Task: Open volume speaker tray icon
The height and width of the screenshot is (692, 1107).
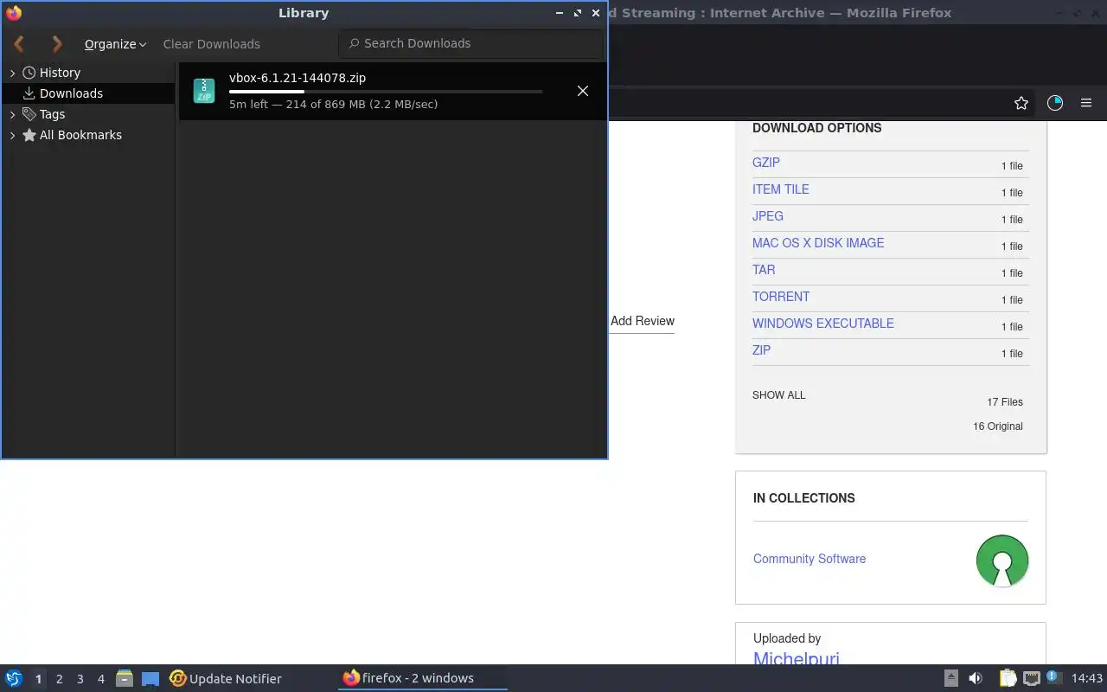Action: click(x=976, y=678)
